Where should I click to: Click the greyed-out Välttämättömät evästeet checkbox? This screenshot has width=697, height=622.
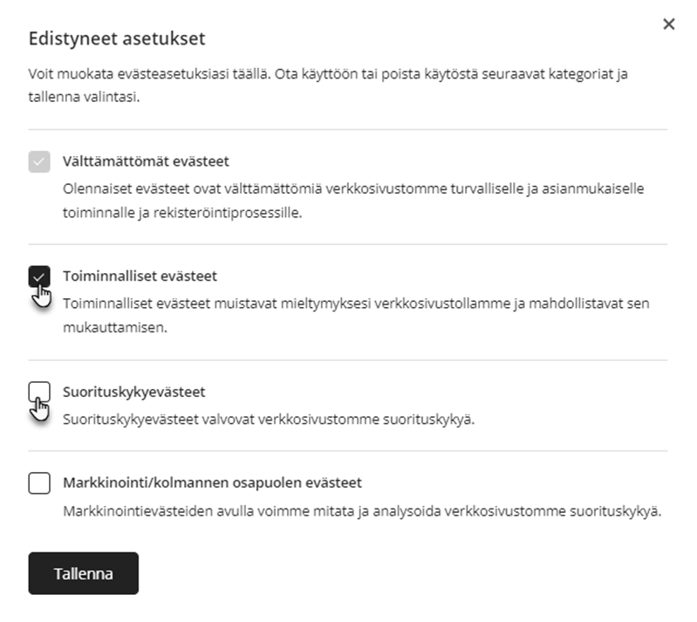(x=39, y=161)
